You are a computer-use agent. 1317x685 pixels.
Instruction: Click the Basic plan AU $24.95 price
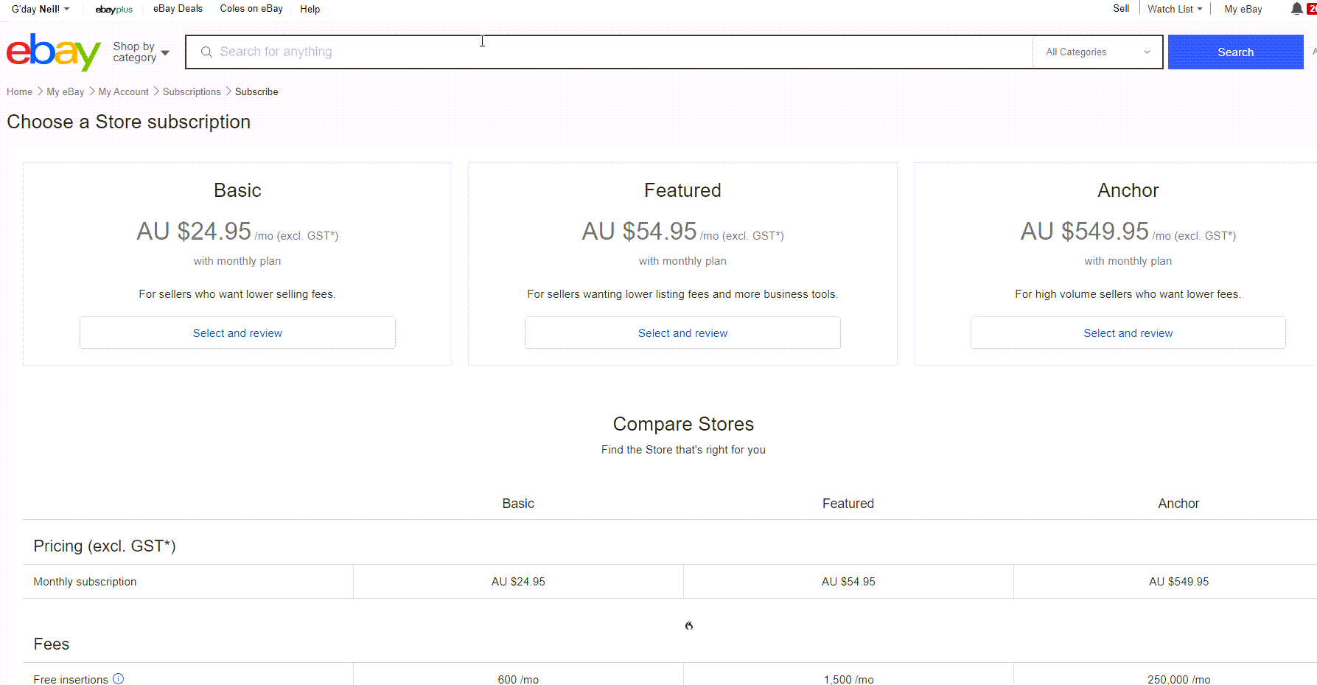[x=194, y=232]
